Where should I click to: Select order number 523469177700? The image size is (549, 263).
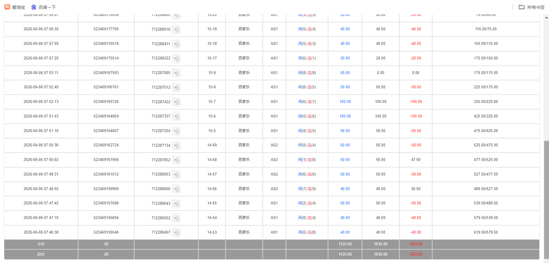click(x=106, y=29)
